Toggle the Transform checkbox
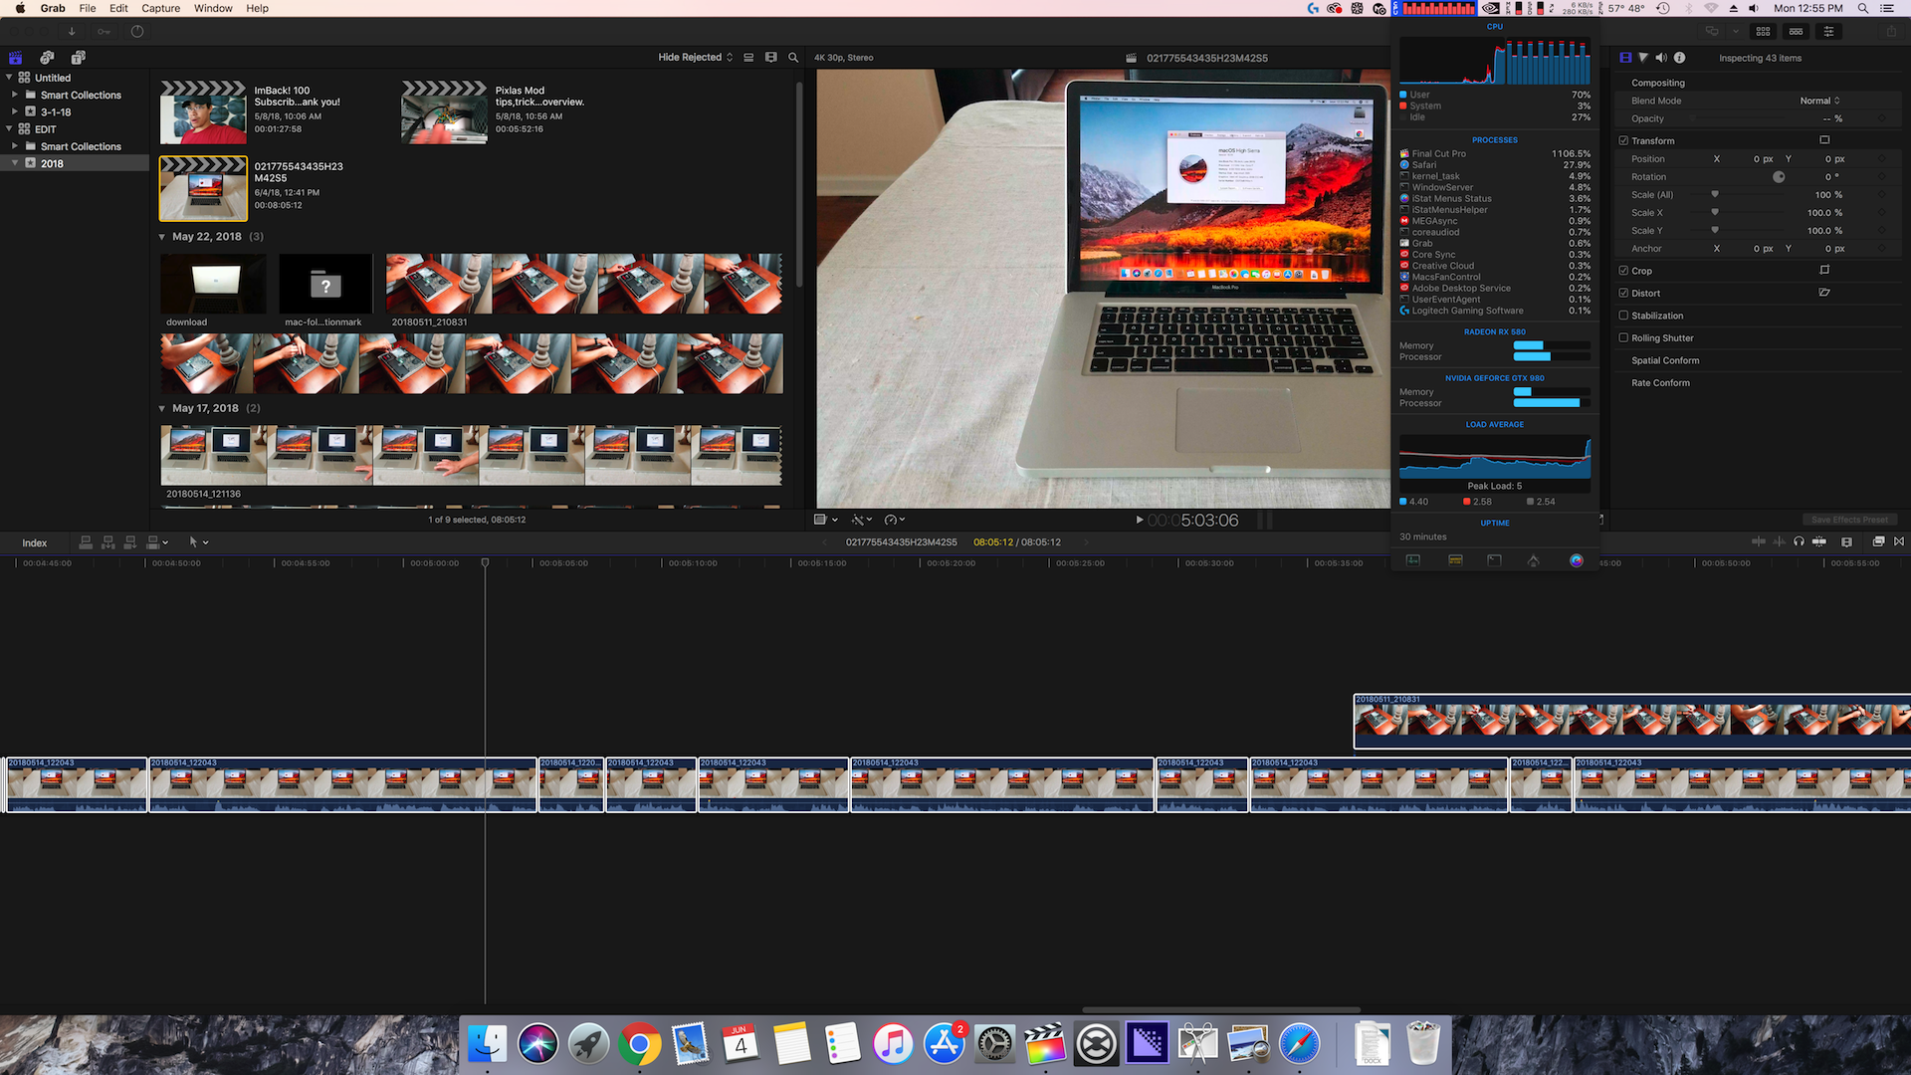Image resolution: width=1911 pixels, height=1075 pixels. (1623, 140)
